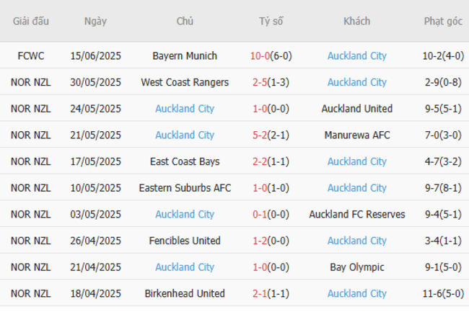This screenshot has width=469, height=312.
Task: Click the "Giải đấu" column header
Action: (31, 21)
